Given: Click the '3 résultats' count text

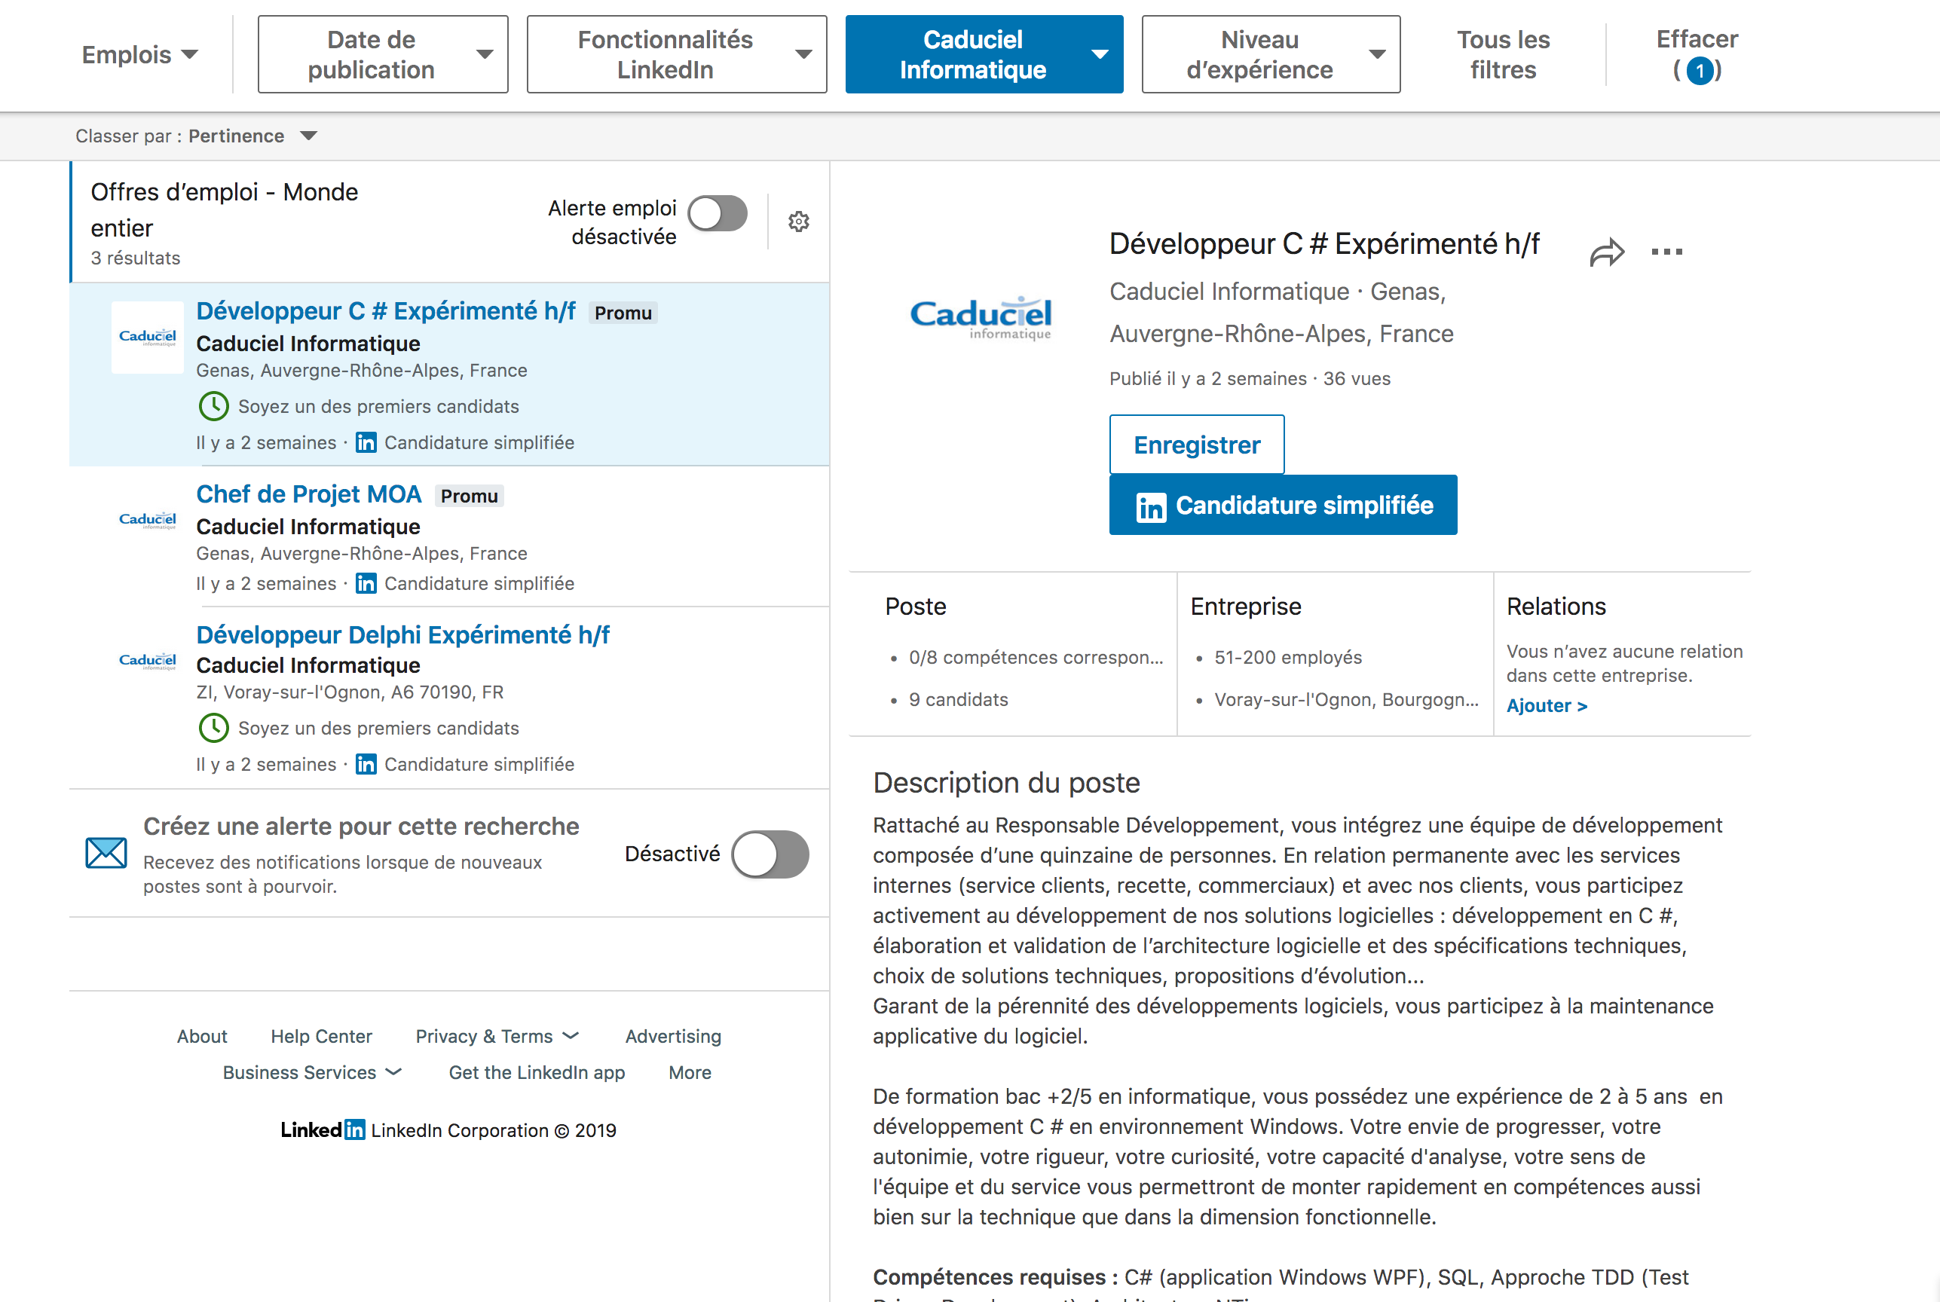Looking at the screenshot, I should click(136, 258).
